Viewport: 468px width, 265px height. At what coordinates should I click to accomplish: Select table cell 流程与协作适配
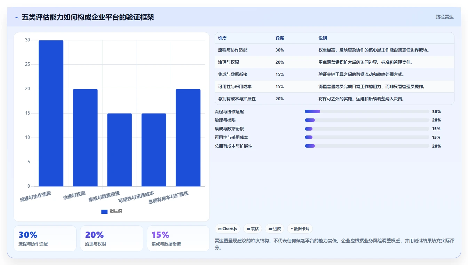coord(233,50)
